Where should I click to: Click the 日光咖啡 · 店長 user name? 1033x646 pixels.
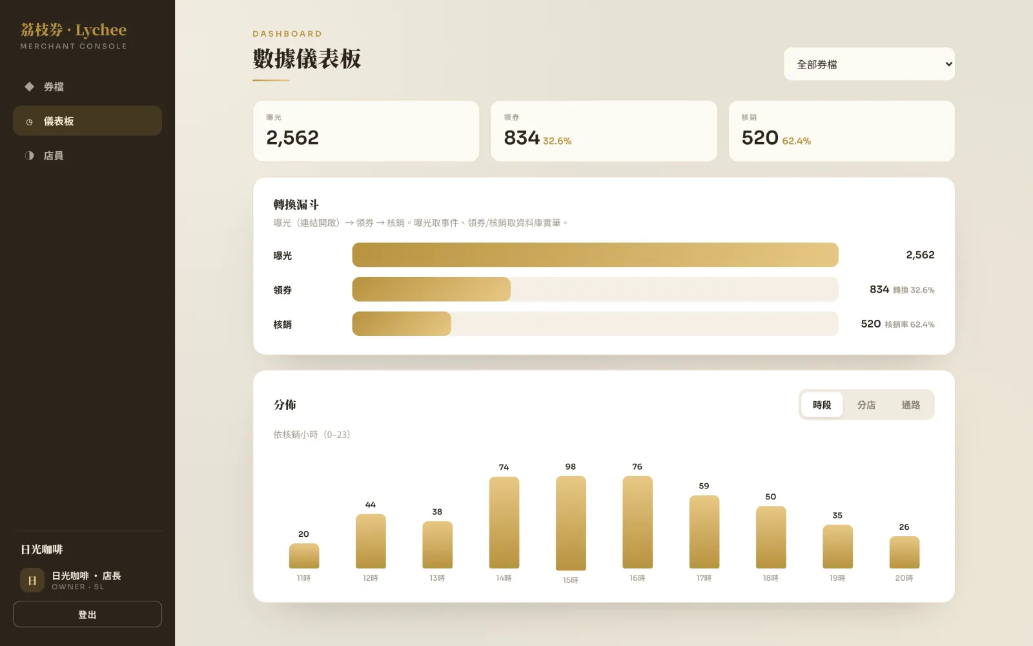pyautogui.click(x=87, y=576)
